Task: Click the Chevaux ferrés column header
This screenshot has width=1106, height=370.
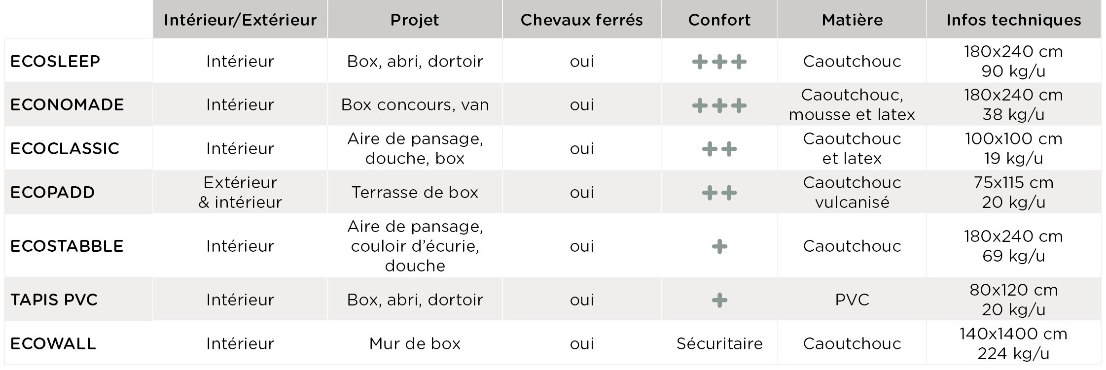Action: click(581, 20)
